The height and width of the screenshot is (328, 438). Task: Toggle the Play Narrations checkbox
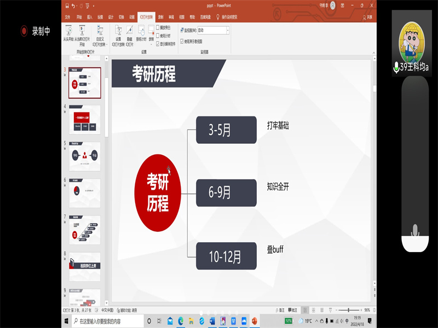[158, 27]
